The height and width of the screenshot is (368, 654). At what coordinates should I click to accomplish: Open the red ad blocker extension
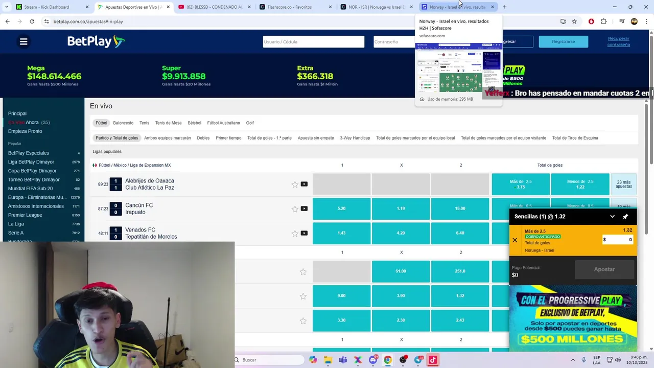[x=591, y=21]
